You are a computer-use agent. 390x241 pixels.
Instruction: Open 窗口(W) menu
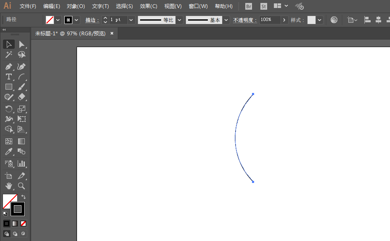click(198, 6)
